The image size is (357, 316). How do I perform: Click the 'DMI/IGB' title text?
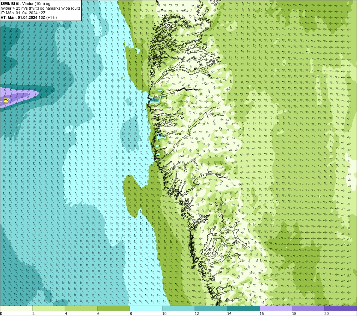click(10, 4)
